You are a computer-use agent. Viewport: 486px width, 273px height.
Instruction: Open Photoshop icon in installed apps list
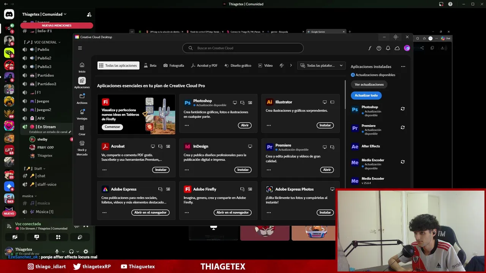tap(355, 110)
